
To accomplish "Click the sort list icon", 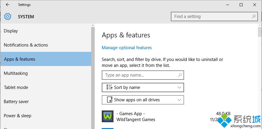I will [109, 87].
